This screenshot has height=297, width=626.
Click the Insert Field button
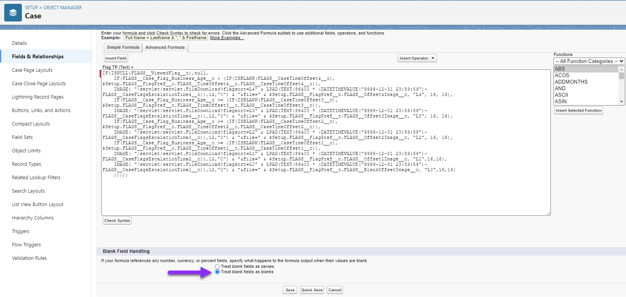click(116, 58)
